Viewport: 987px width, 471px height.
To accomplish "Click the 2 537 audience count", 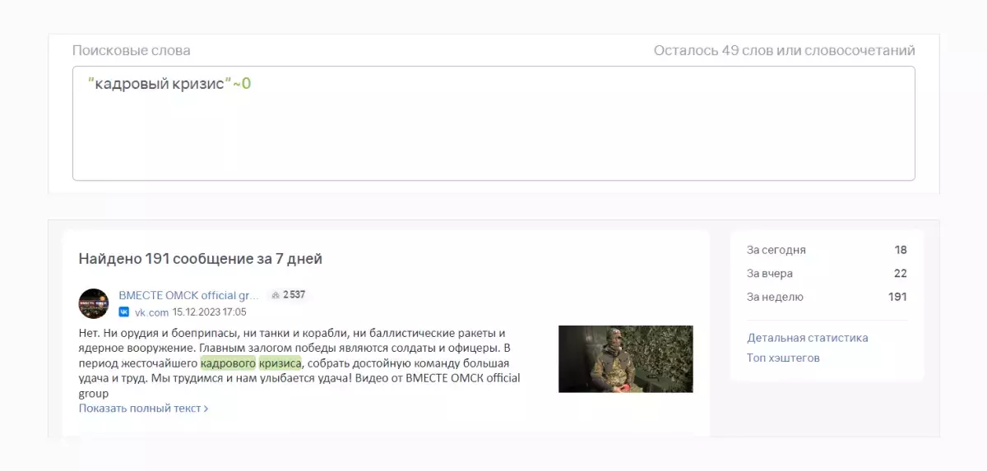I will pos(294,295).
